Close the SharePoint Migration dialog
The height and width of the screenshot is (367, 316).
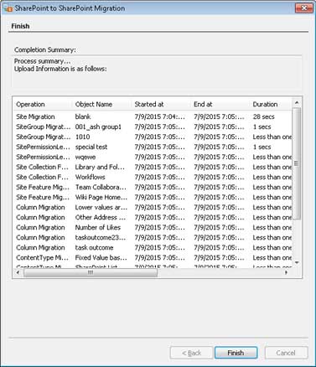304,8
